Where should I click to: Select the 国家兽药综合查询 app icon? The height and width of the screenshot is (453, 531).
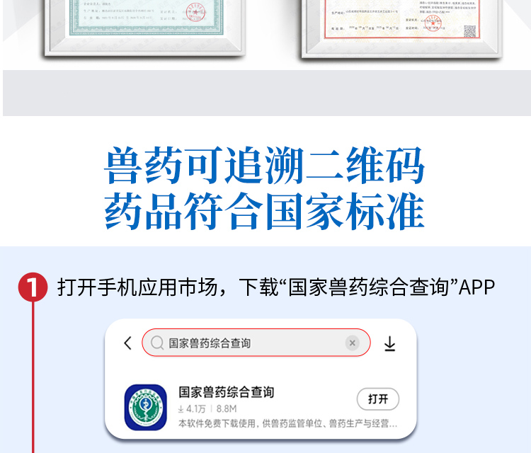146,407
